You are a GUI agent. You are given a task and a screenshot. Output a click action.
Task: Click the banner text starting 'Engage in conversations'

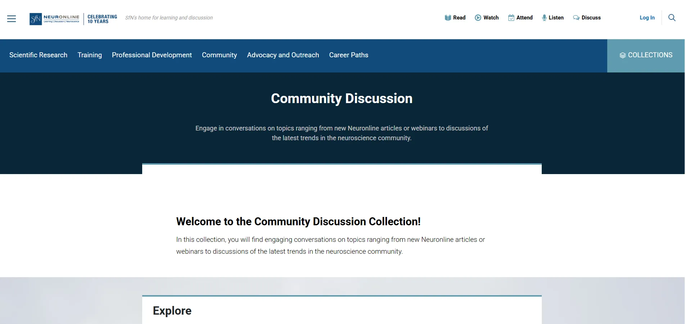342,133
